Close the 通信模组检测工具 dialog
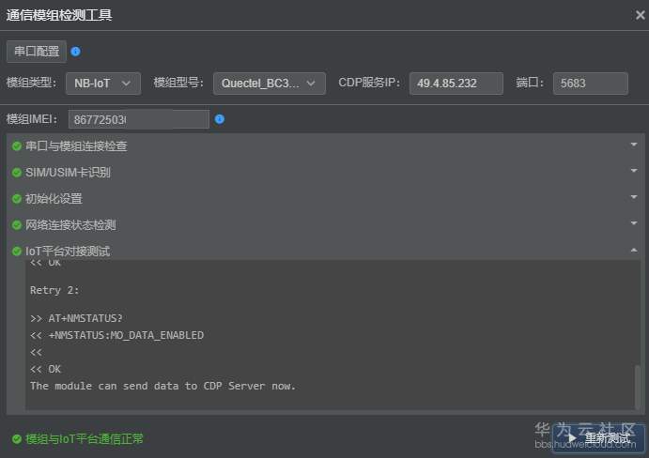The width and height of the screenshot is (649, 458). (x=640, y=15)
